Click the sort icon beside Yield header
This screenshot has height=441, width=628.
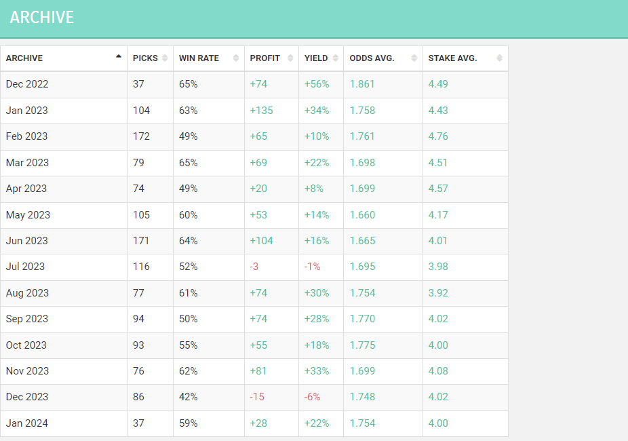point(335,58)
